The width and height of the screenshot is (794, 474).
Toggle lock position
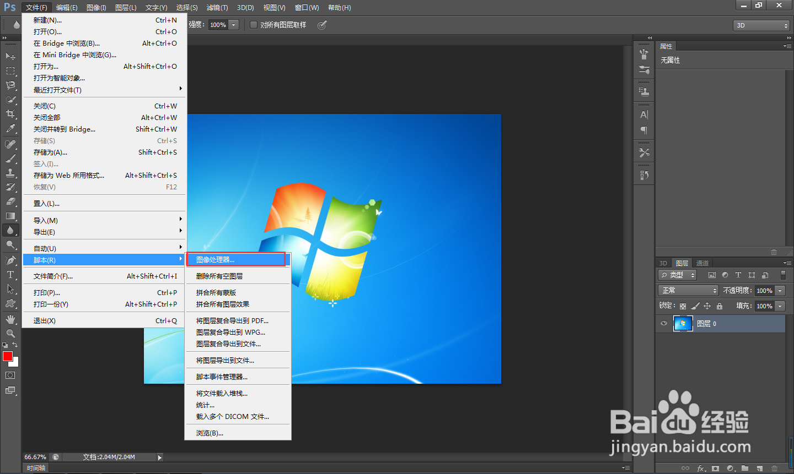pos(707,306)
